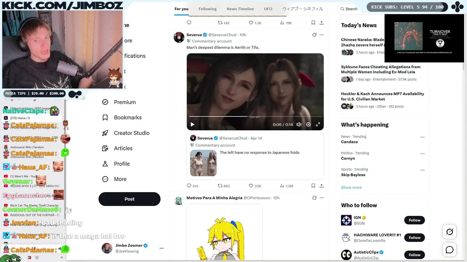This screenshot has width=467, height=262.
Task: Repost the post with 149 reposts
Action: 223,23
